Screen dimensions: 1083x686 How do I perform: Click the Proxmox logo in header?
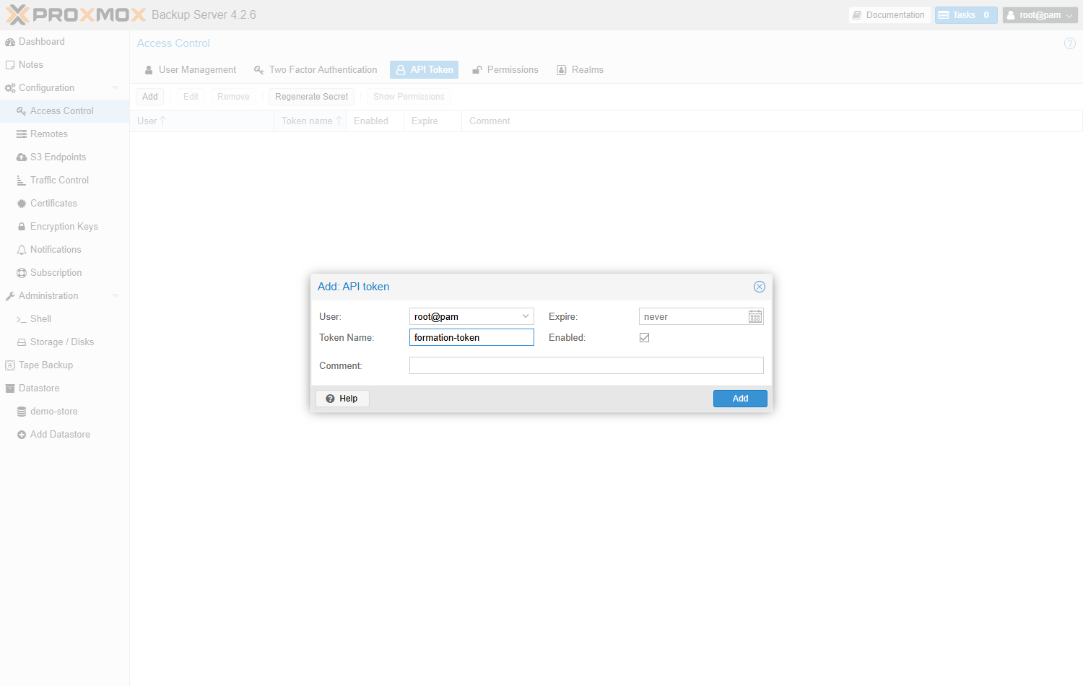[x=76, y=14]
